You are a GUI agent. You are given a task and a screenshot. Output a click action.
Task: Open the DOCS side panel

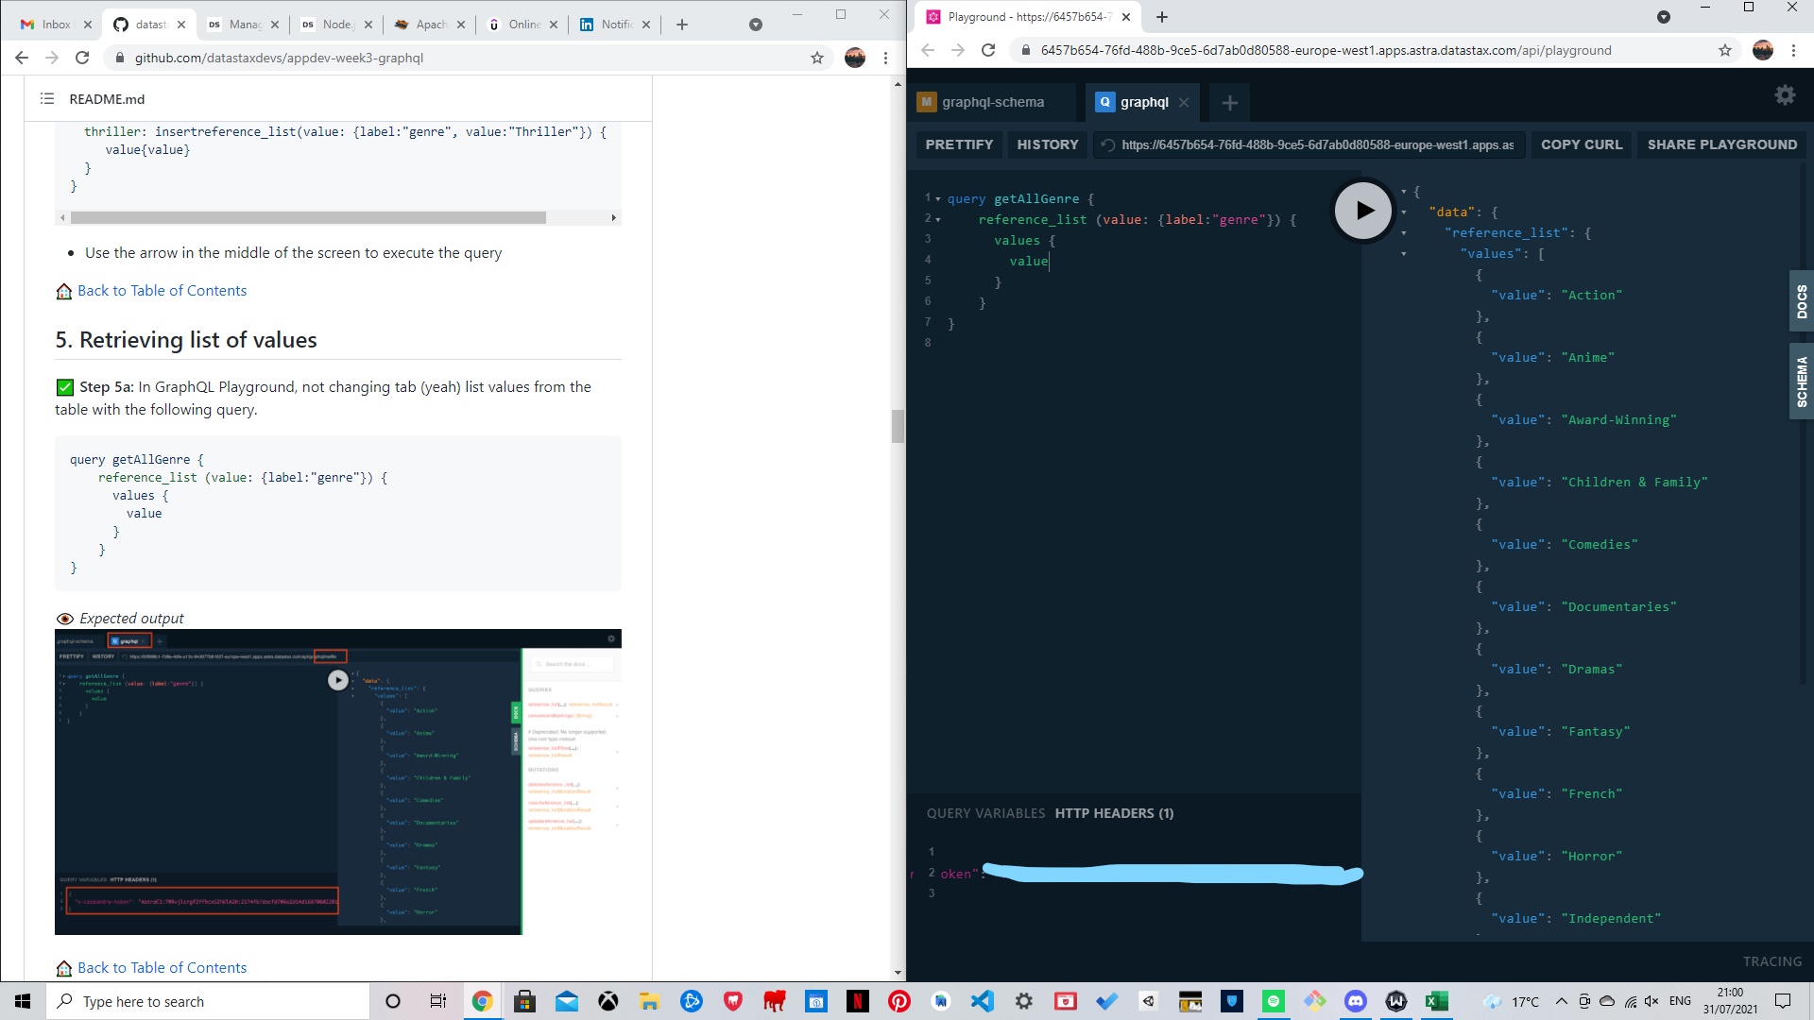[1803, 299]
